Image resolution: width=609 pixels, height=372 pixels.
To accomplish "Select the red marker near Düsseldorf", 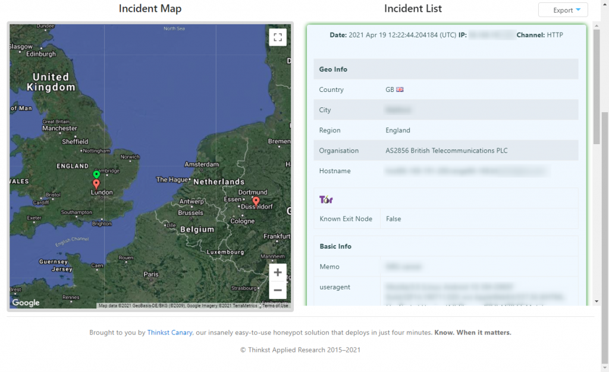I will (x=256, y=201).
